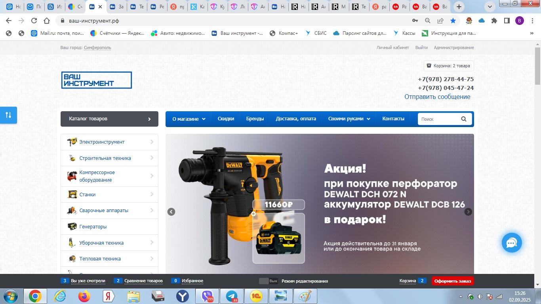
Task: Reload the current page
Action: 34,21
